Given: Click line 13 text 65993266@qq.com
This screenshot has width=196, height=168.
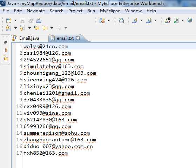Looking at the screenshot, I should (47, 127).
